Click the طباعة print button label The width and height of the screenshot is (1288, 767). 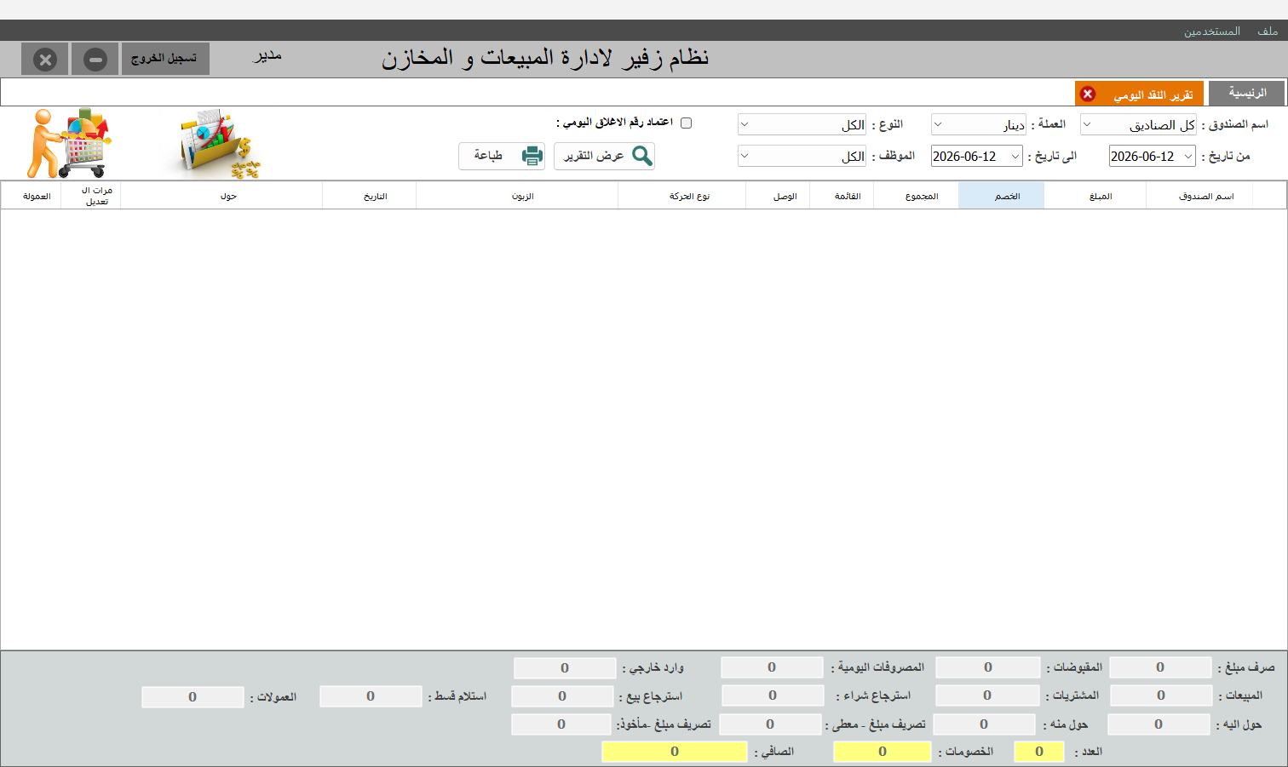[488, 156]
